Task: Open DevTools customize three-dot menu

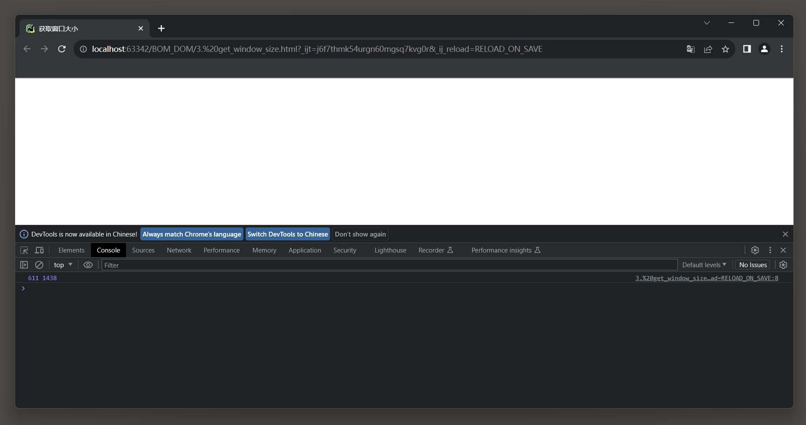Action: 770,250
